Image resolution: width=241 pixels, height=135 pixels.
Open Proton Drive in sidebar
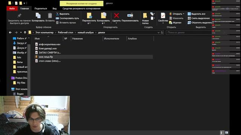19,78
